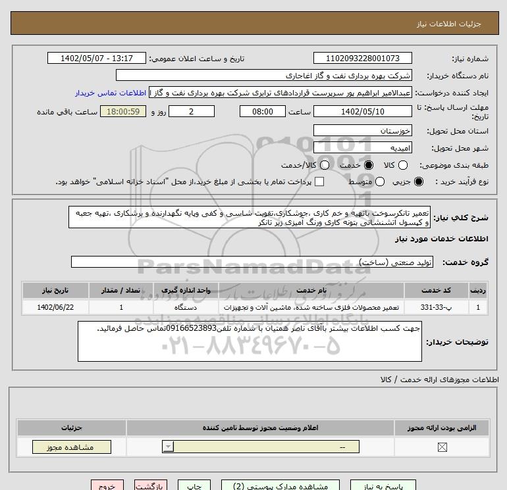Click the delivery province field خوزستان
Viewport: 507px width, 490px height.
362,131
